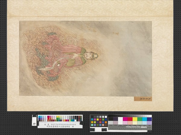The width and height of the screenshot is (181, 135).
Task: Click the small square-grid color checker chart
Action: point(99,121)
